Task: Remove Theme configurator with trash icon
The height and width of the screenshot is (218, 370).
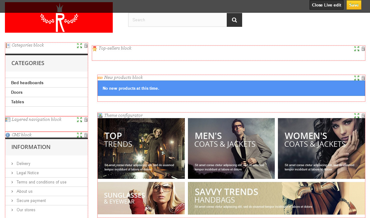Action: pos(363,116)
